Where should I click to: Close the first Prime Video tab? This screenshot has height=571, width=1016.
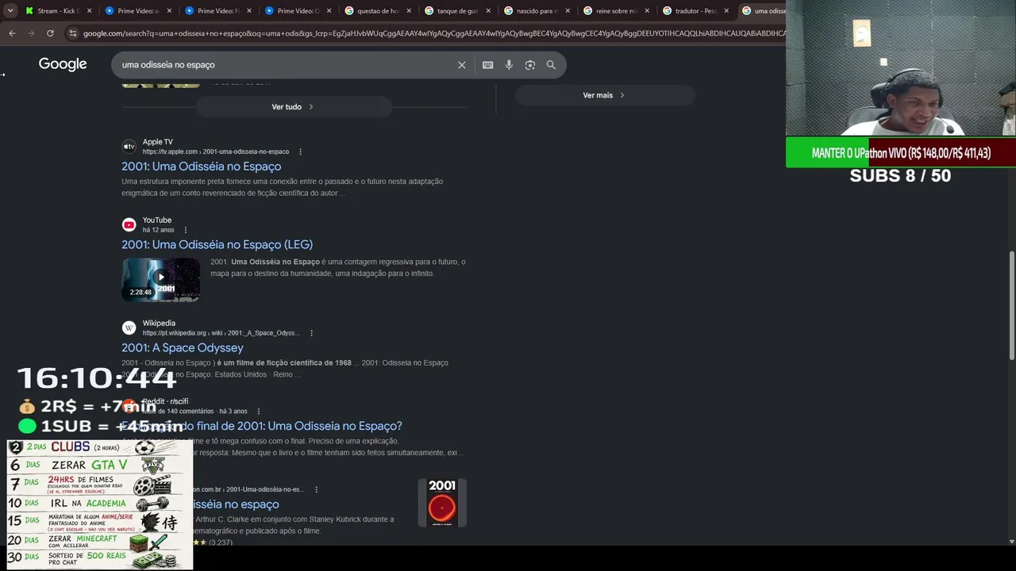[x=168, y=11]
